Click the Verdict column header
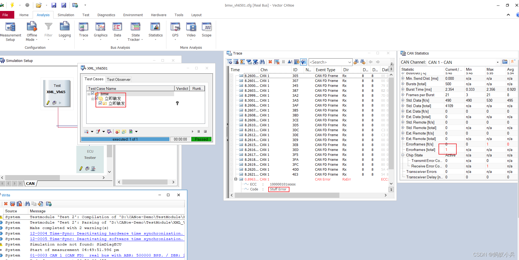This screenshot has height=260, width=519. pyautogui.click(x=182, y=88)
